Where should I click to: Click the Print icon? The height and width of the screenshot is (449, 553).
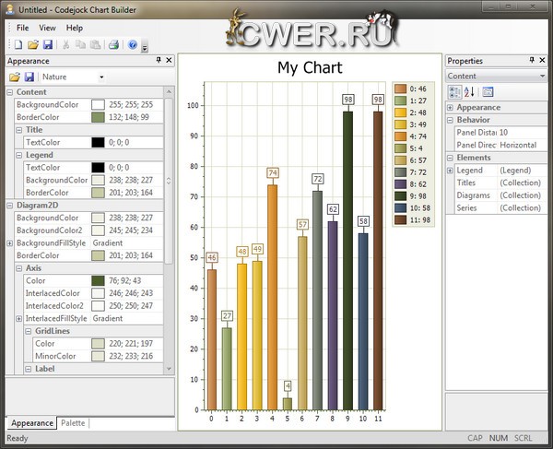click(x=113, y=44)
